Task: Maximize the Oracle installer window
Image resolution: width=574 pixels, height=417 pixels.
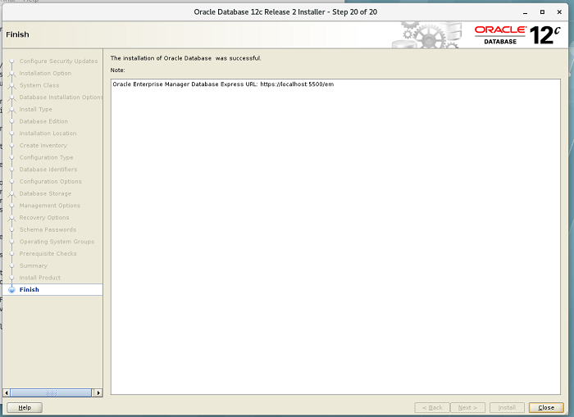Action: click(x=542, y=12)
